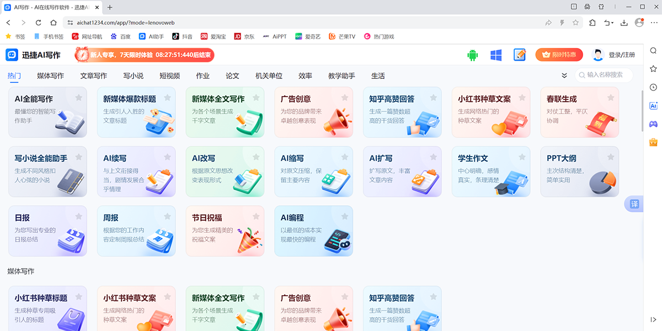Open the game controller sidebar icon
This screenshot has width=662, height=331.
click(653, 124)
